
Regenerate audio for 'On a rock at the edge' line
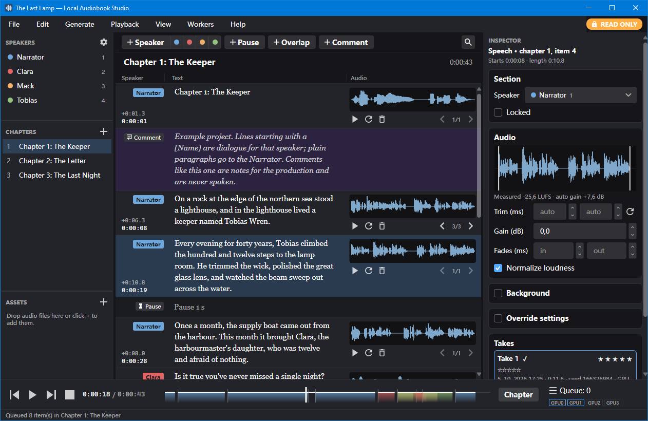point(369,226)
